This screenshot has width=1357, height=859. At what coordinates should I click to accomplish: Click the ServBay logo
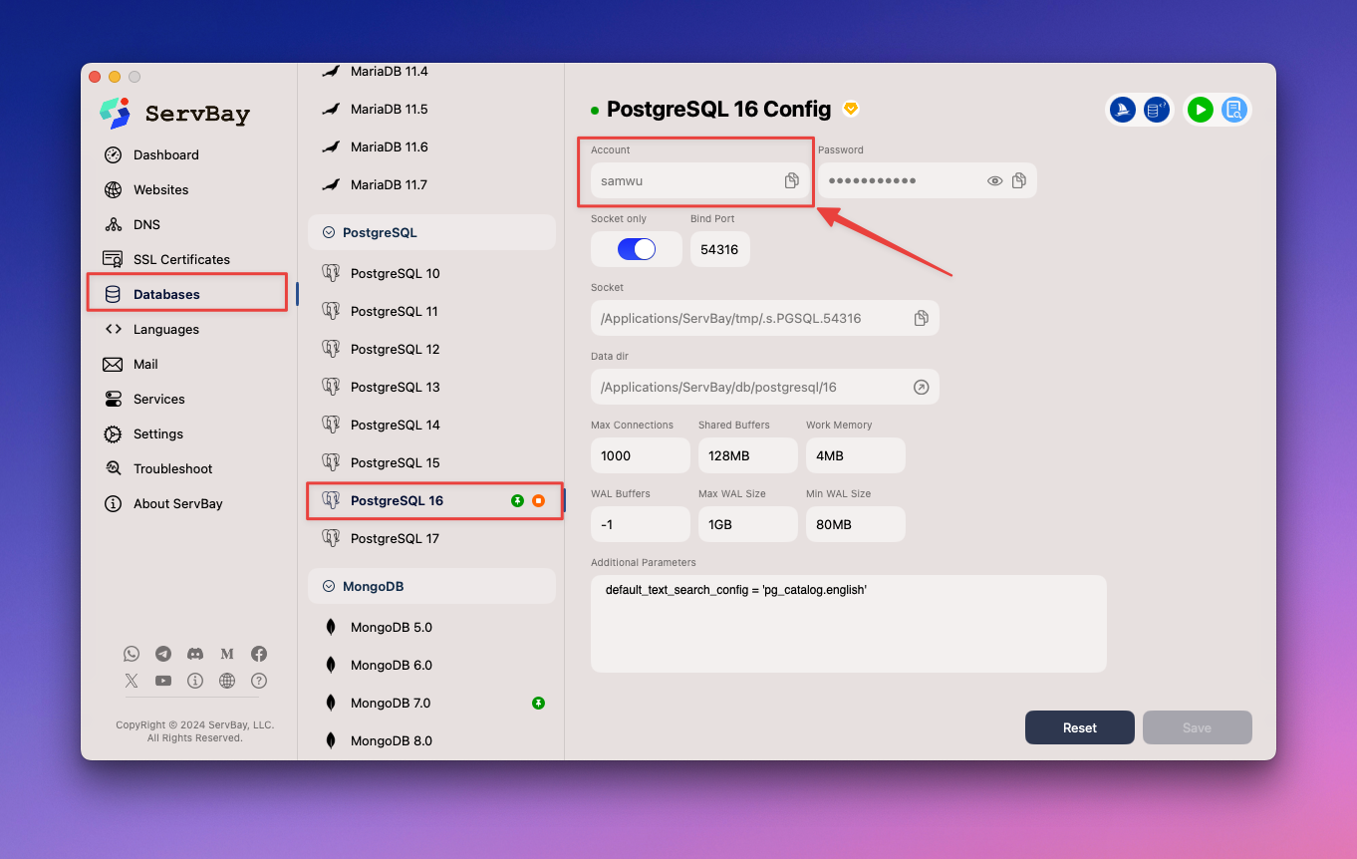tap(175, 114)
